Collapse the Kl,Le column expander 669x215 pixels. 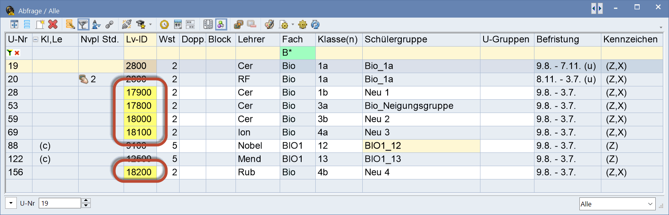(36, 39)
